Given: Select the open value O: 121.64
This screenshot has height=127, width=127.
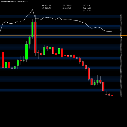Looking at the screenshot, I should (47, 5).
